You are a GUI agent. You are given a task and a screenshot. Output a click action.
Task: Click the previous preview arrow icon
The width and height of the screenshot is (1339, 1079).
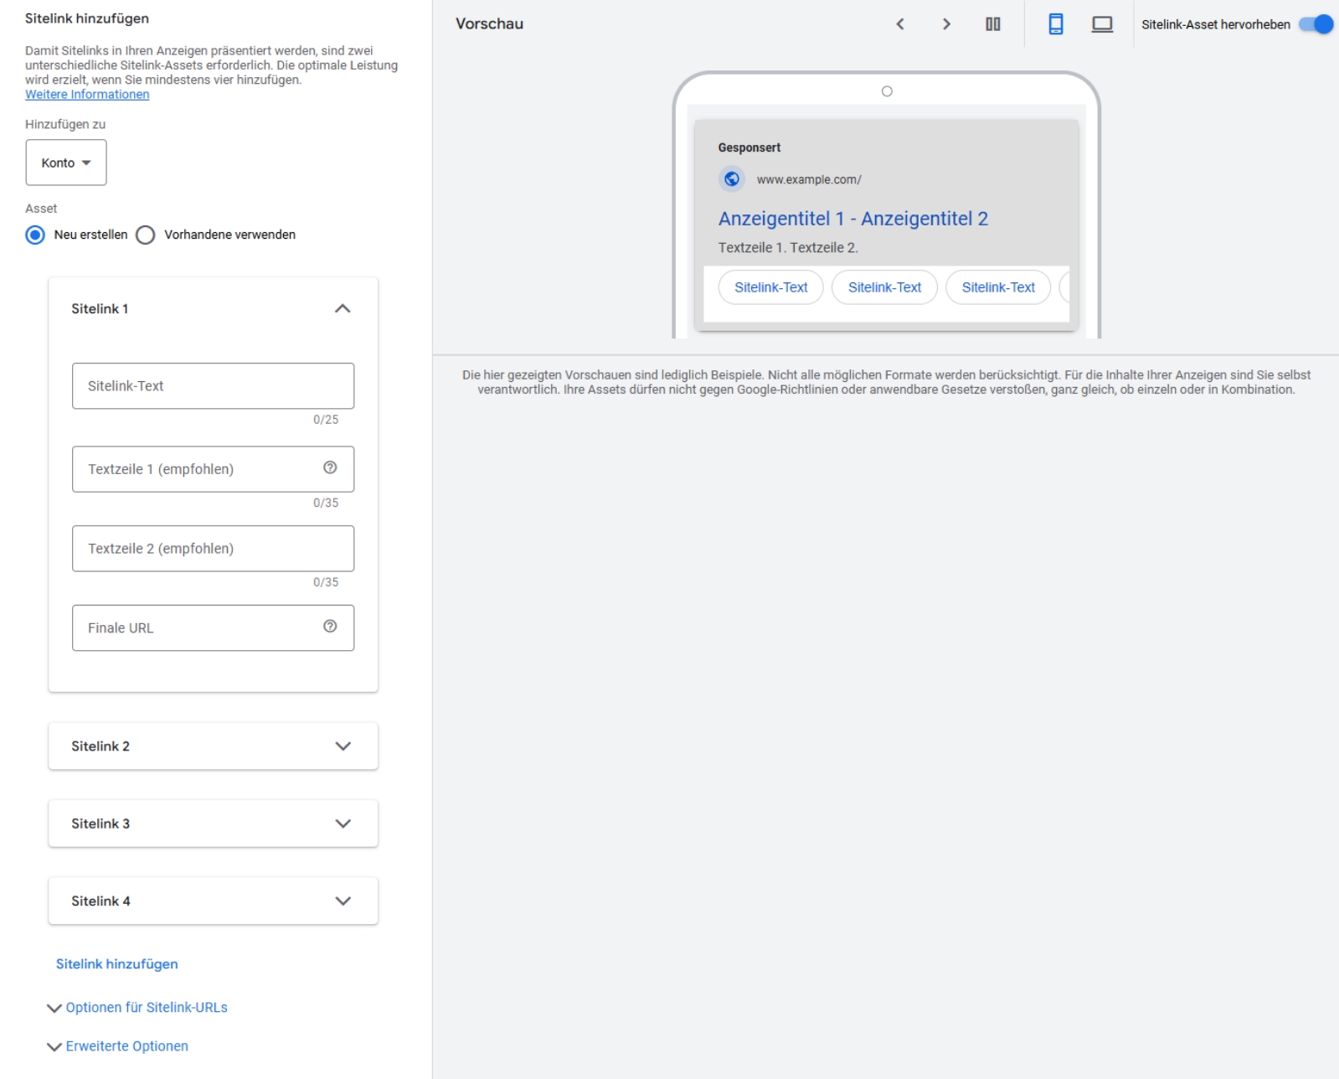[900, 24]
